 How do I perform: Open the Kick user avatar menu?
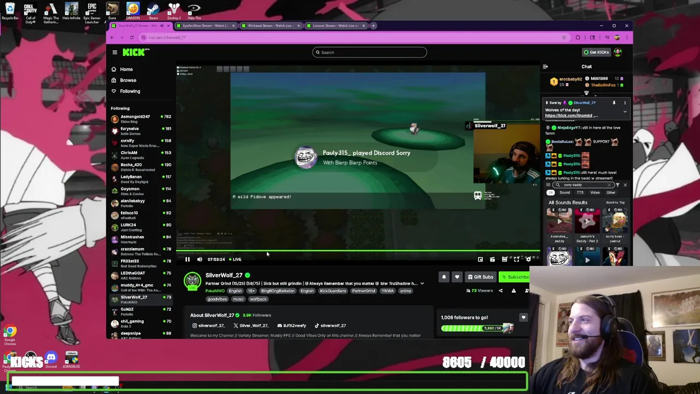pos(618,53)
